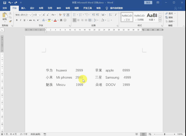
Task: Toggle bold formatting
Action: tap(17, 20)
